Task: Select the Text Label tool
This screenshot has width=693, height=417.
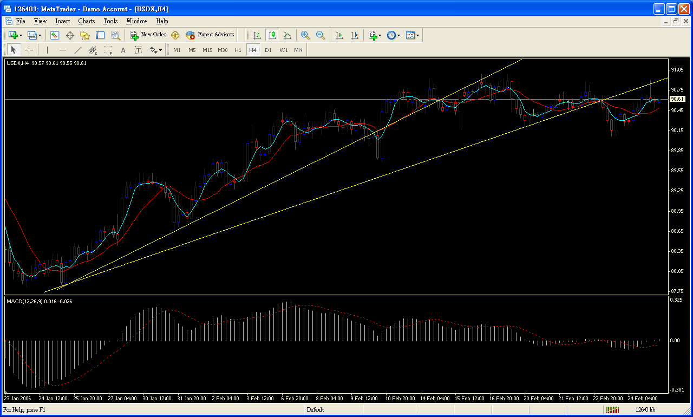Action: click(139, 50)
